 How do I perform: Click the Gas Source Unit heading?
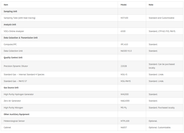11,88
